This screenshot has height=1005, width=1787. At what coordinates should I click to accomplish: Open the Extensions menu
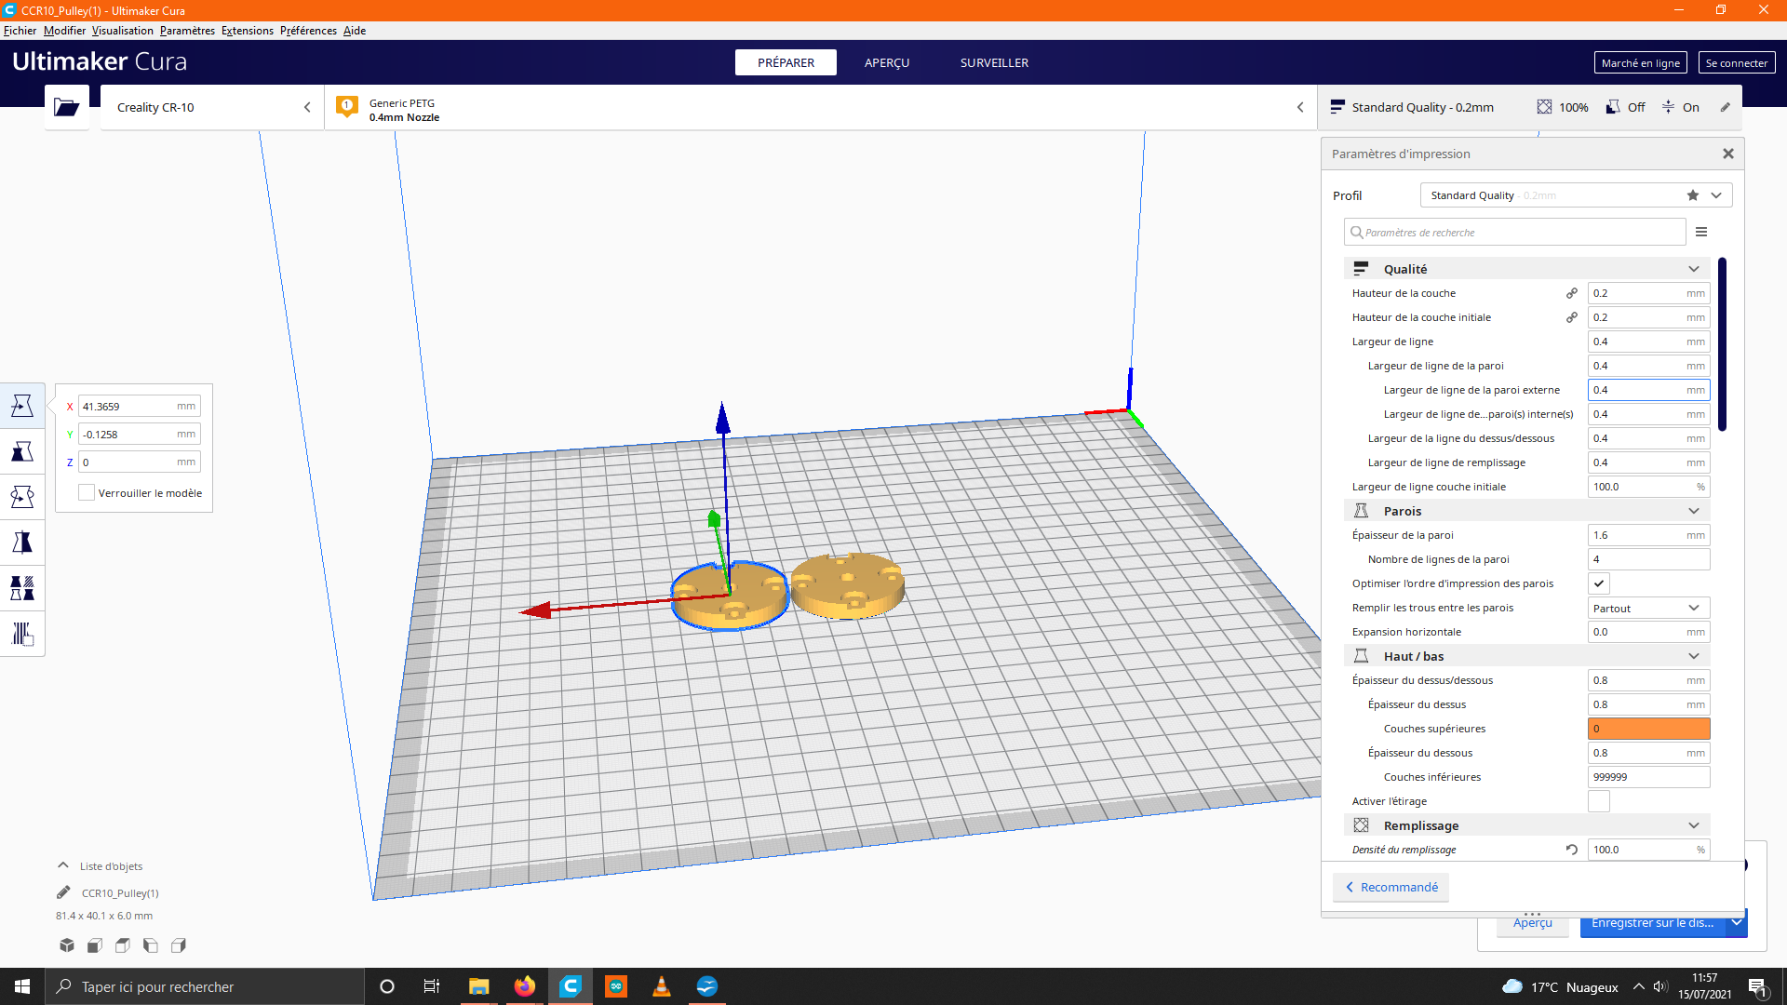click(x=247, y=31)
